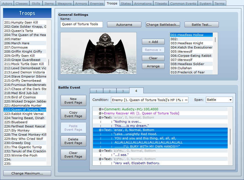The image size is (244, 180).
Task: Open the Animations tab
Action: [x=143, y=3]
